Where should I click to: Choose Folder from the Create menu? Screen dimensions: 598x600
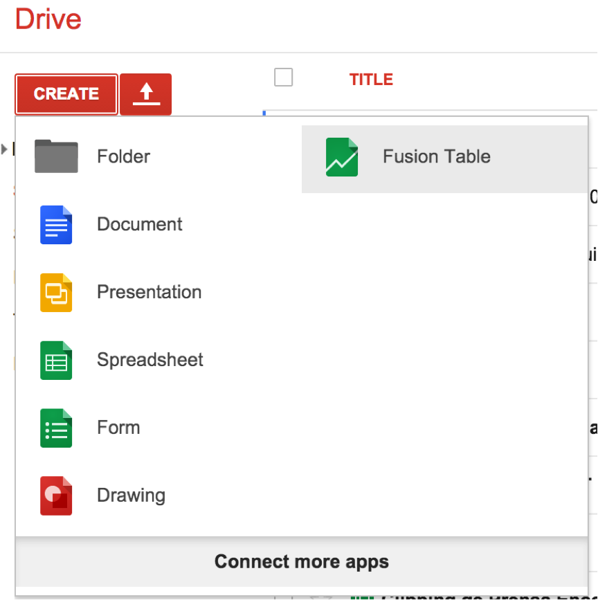coord(158,156)
